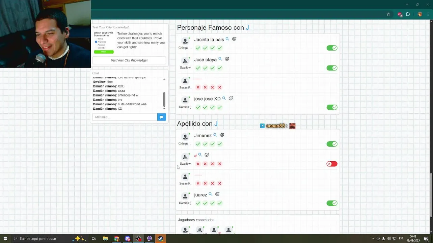433x243 pixels.
Task: Toggle validity switch for "jose jose XD"
Action: [x=332, y=107]
